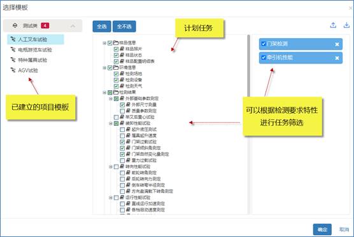Uncheck the 外部尺寸测量 checkbox
Screen dimensions: 354x237
[122, 105]
